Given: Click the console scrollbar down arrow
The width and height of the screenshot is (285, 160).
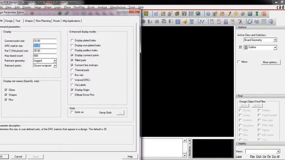Looking at the screenshot, I should 184,155.
